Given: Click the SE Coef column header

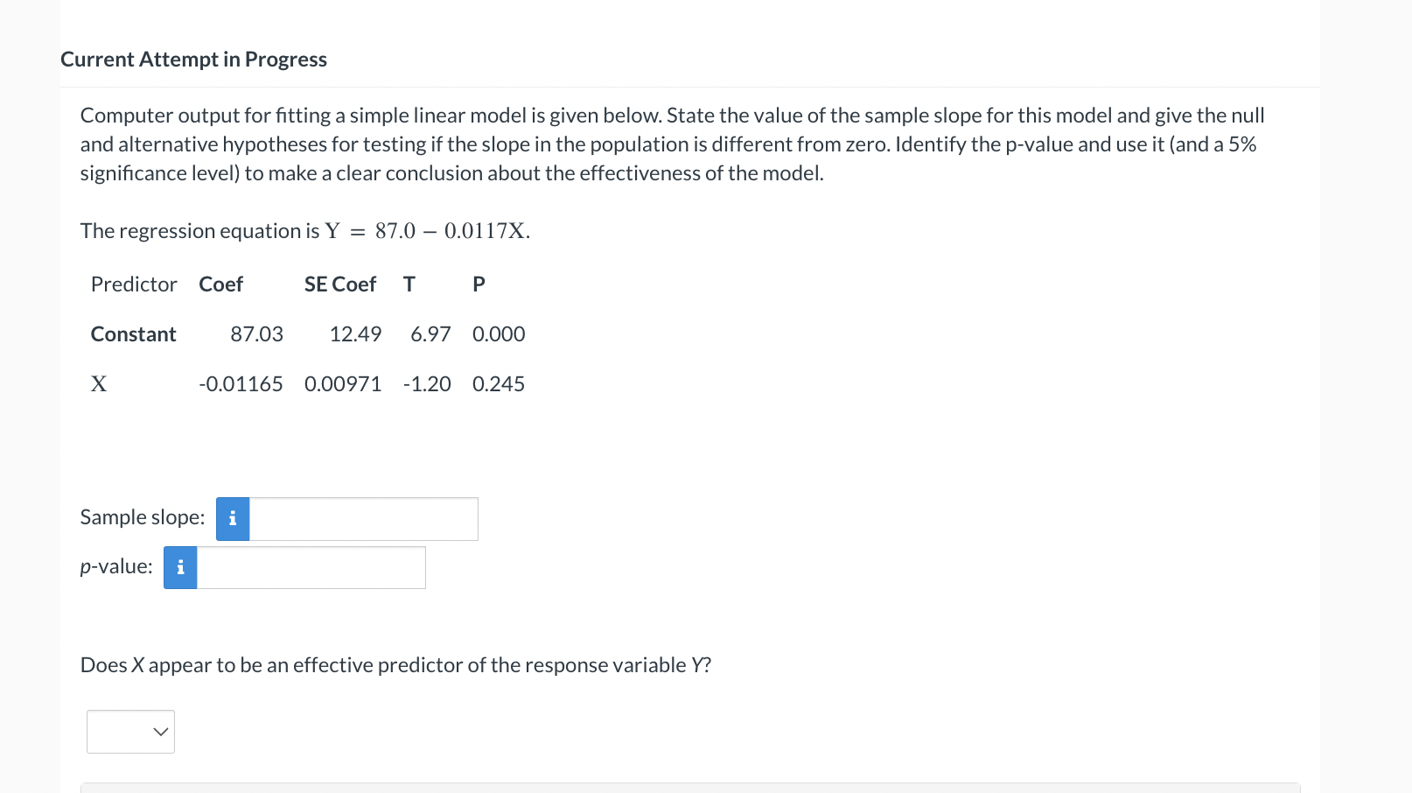Looking at the screenshot, I should 340,284.
